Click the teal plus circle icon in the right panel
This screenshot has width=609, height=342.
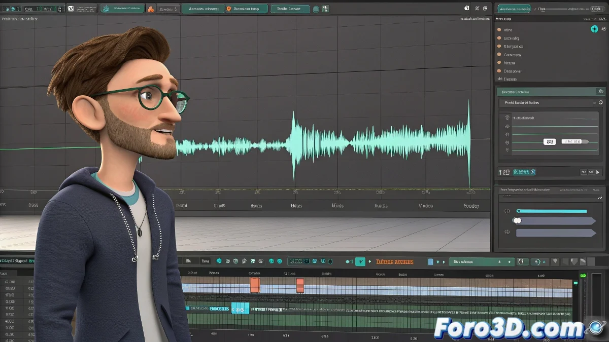pos(594,29)
